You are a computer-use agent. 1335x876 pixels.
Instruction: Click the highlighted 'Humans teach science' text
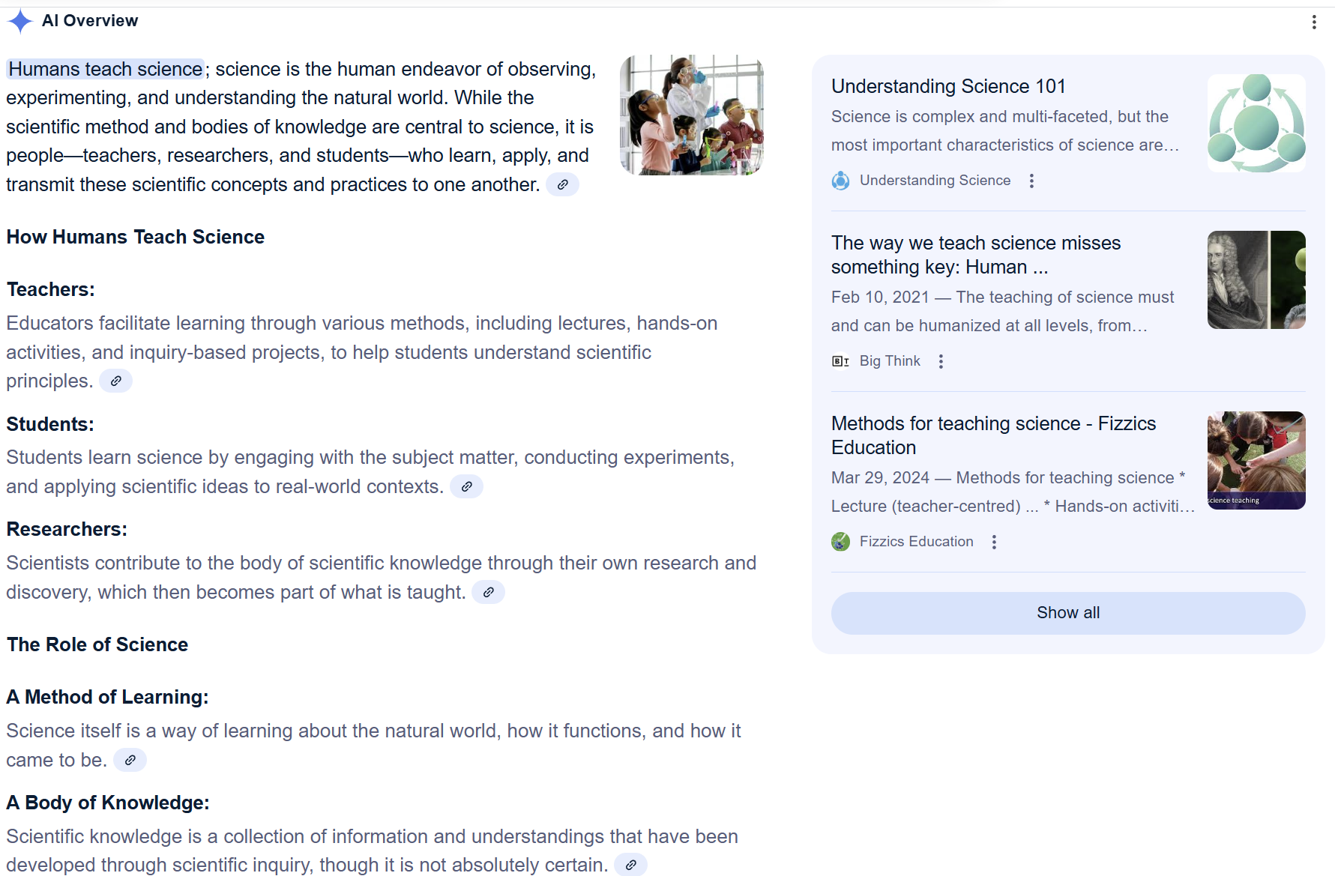pyautogui.click(x=106, y=69)
